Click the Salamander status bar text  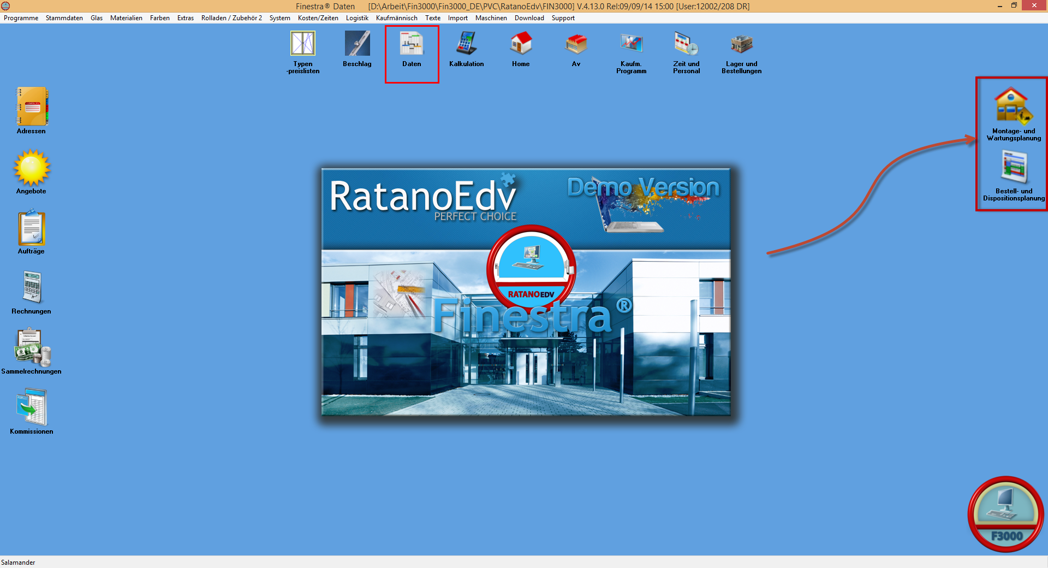point(18,563)
